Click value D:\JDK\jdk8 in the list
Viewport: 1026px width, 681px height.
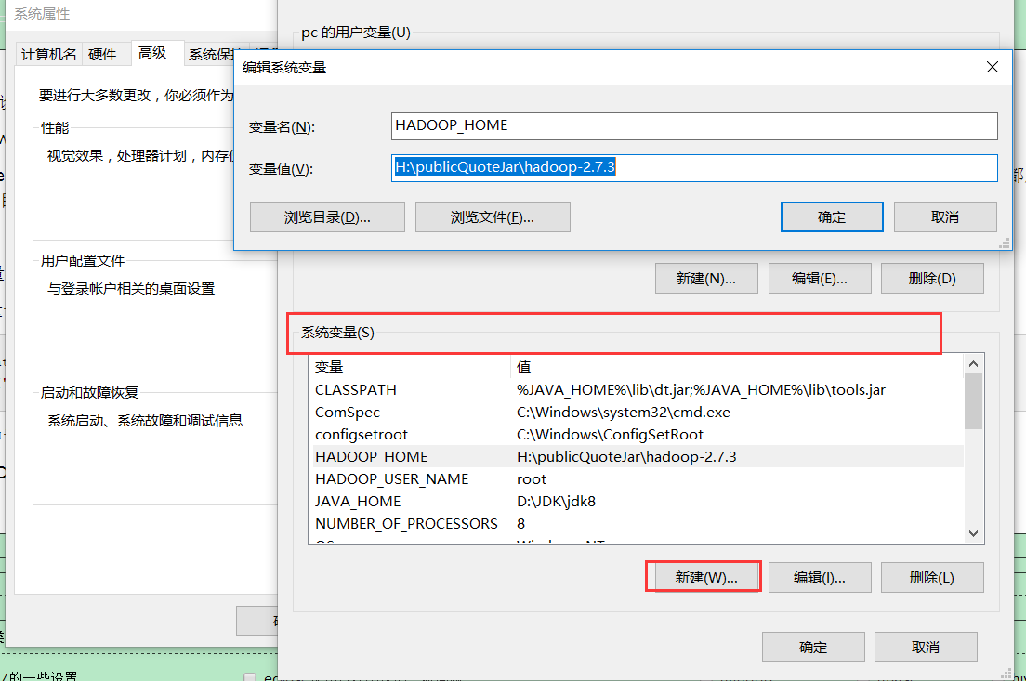(x=556, y=501)
